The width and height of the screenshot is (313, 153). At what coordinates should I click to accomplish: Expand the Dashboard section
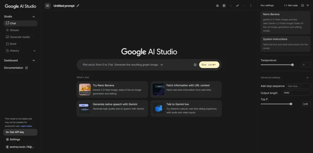tap(34, 60)
